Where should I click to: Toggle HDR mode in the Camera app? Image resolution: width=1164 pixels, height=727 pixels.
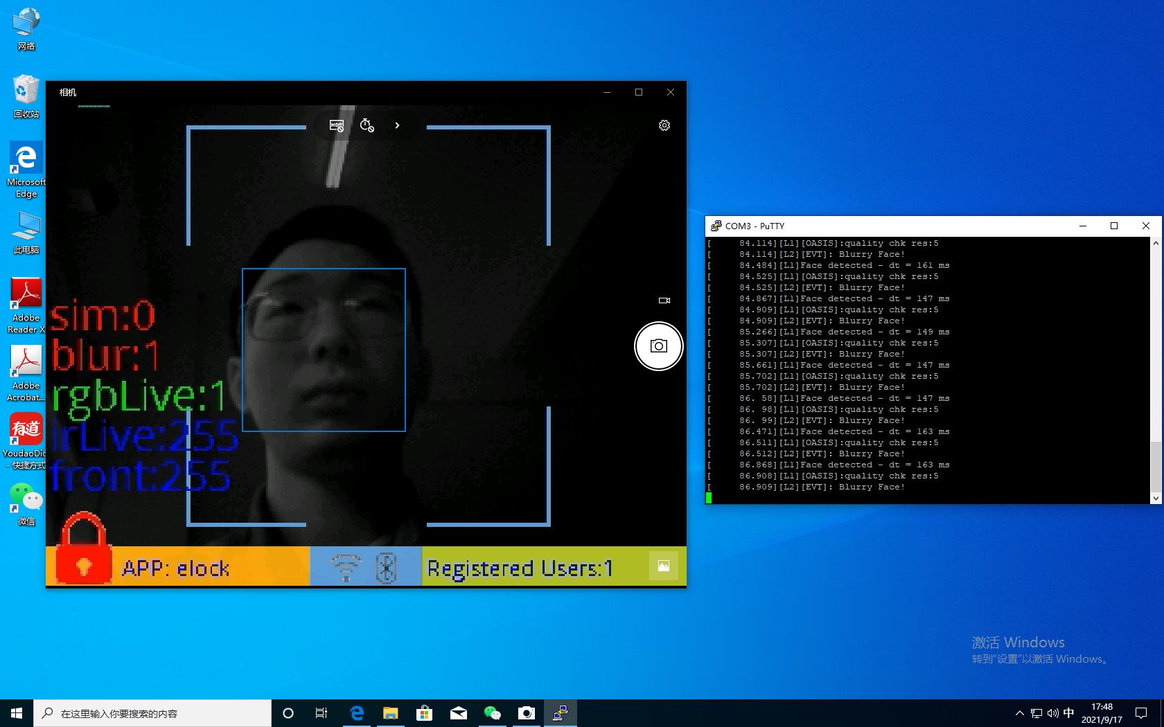point(337,125)
